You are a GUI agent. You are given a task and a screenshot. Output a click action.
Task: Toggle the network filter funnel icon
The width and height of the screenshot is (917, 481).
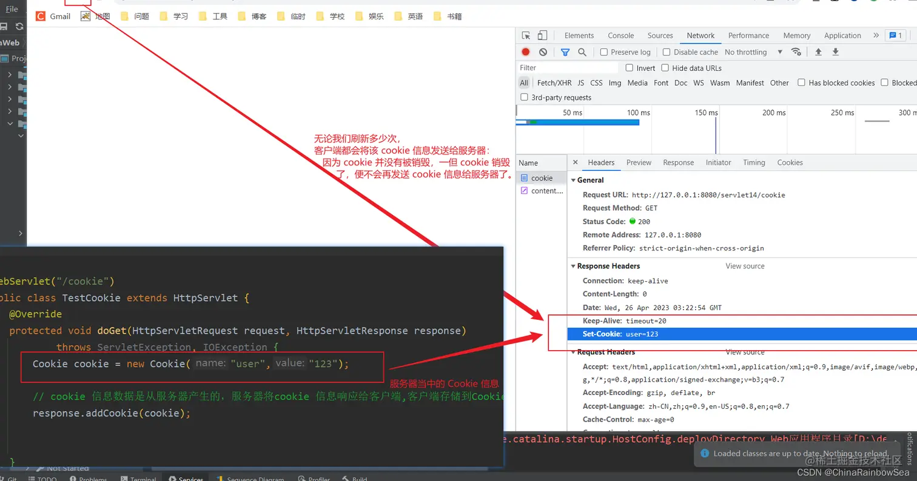pos(565,52)
